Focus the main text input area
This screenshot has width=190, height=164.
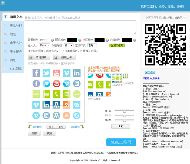(x=80, y=27)
